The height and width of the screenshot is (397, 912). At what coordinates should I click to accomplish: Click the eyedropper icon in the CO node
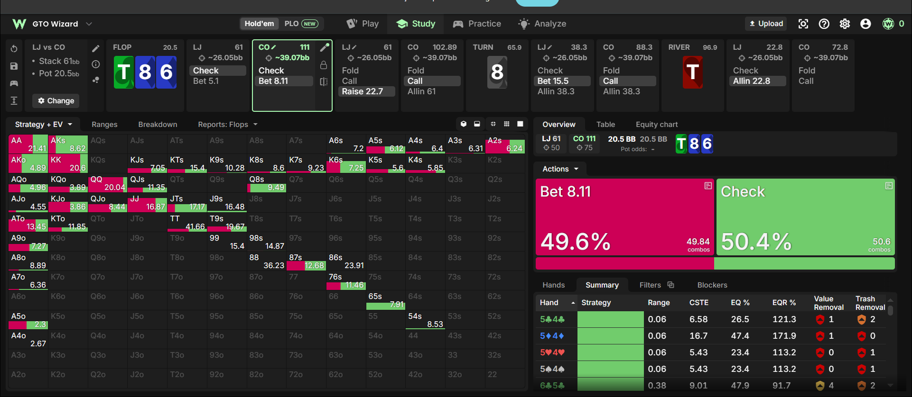[325, 47]
